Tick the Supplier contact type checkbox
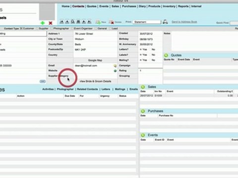This screenshot has height=178, width=238. click(x=37, y=29)
